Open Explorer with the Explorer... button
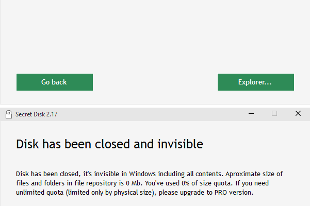The image size is (310, 206). click(x=255, y=82)
